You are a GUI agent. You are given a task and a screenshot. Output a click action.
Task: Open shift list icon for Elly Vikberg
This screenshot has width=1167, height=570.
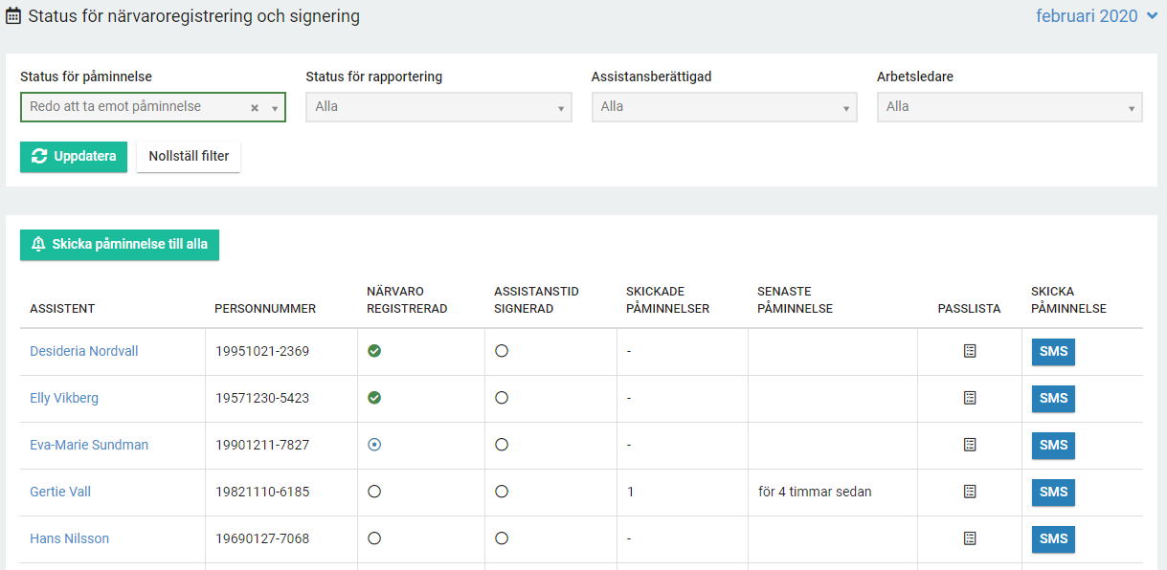coord(969,399)
